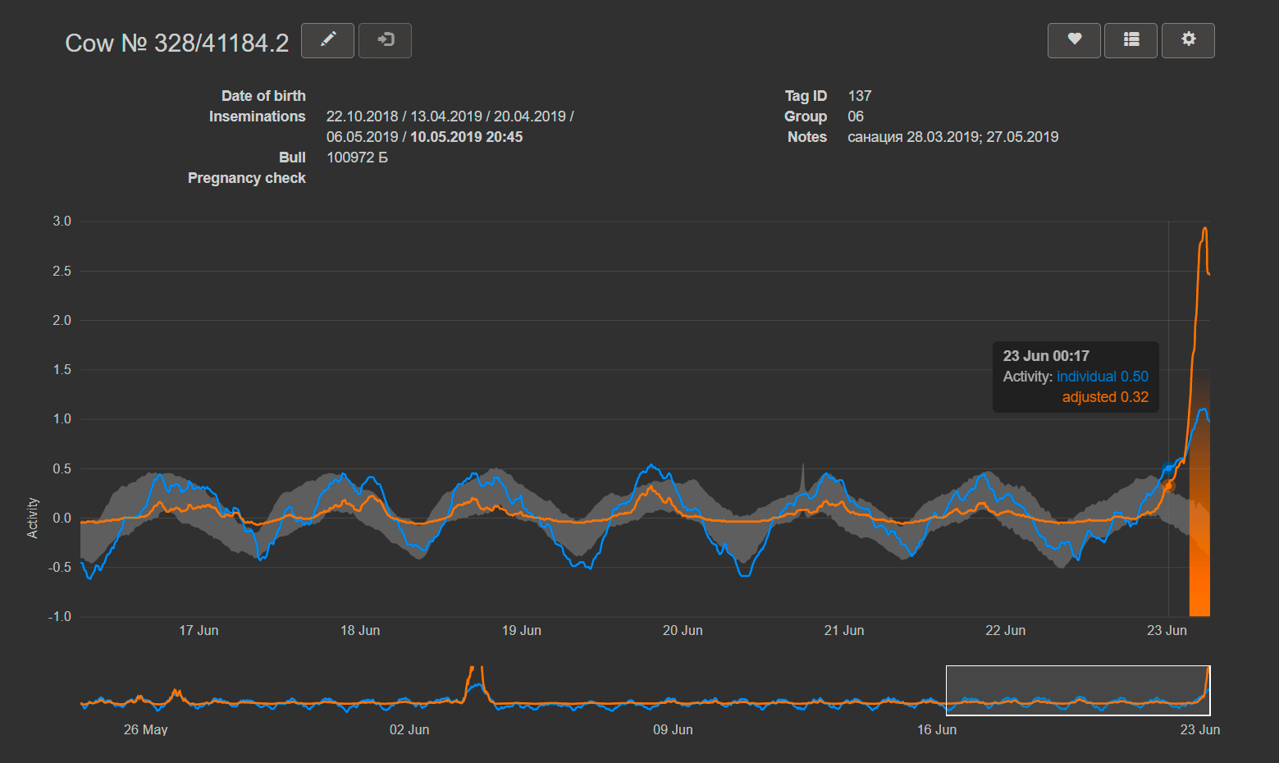Screen dimensions: 1279x763
Task: Click the move-to arrow icon button
Action: [385, 40]
